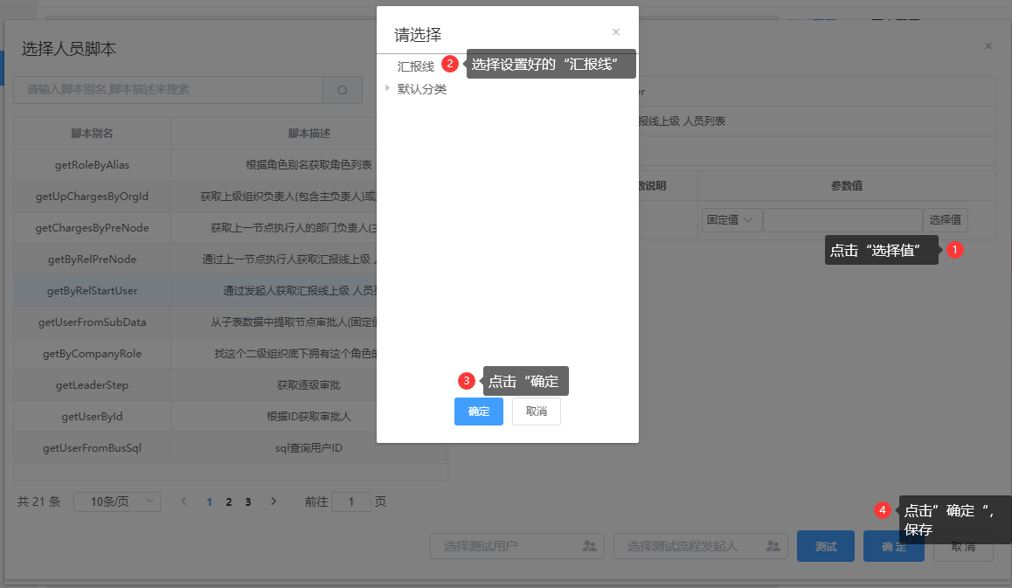The width and height of the screenshot is (1012, 588).
Task: Click the 选择值 button
Action: 946,220
